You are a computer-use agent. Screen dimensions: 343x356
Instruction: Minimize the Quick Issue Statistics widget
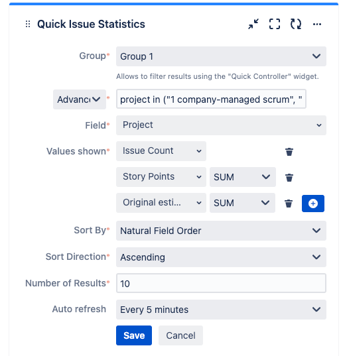click(253, 24)
